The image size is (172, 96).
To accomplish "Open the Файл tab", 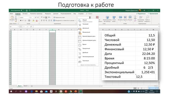I will click(x=11, y=14).
